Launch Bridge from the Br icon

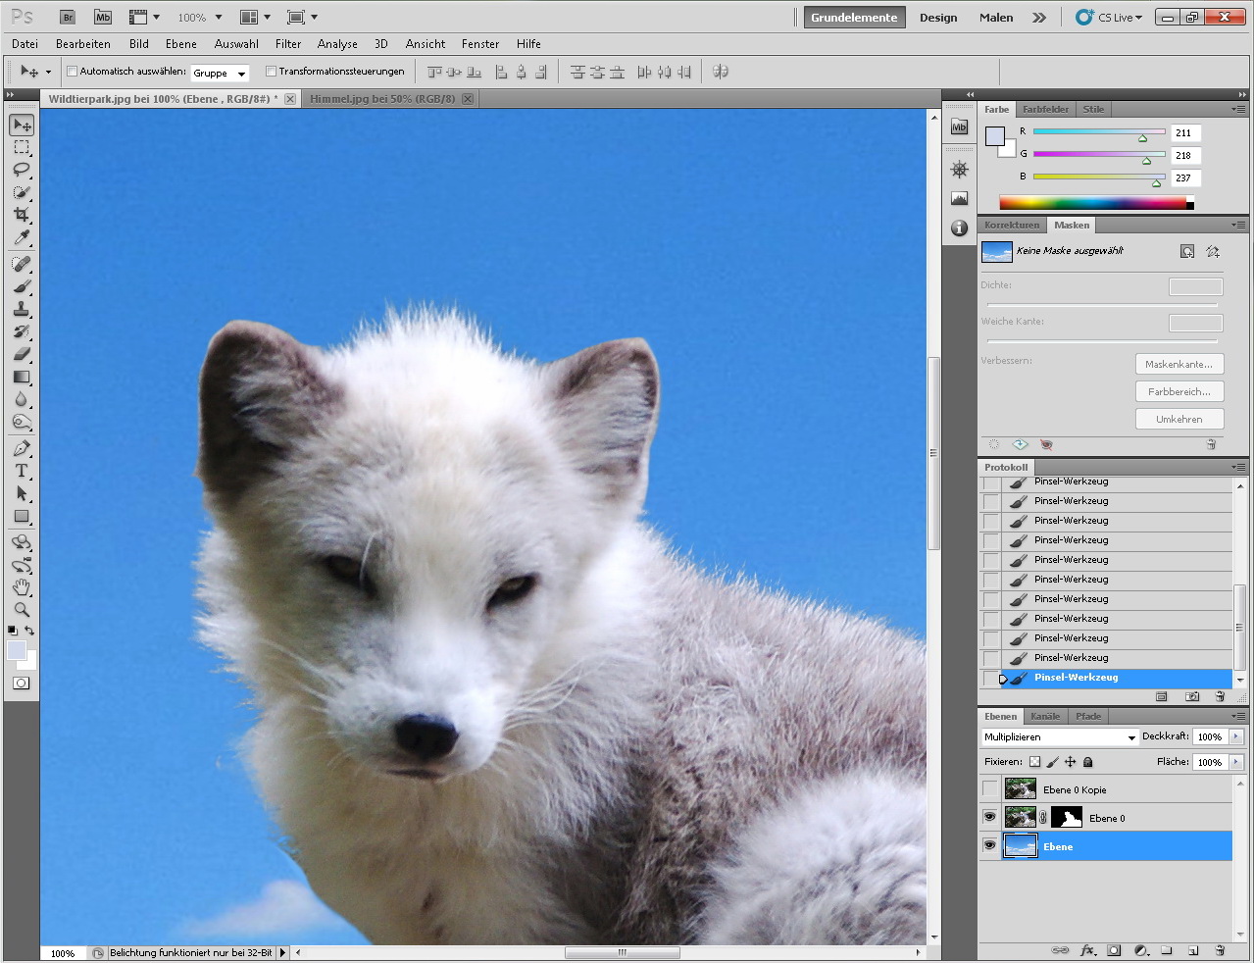pyautogui.click(x=68, y=18)
